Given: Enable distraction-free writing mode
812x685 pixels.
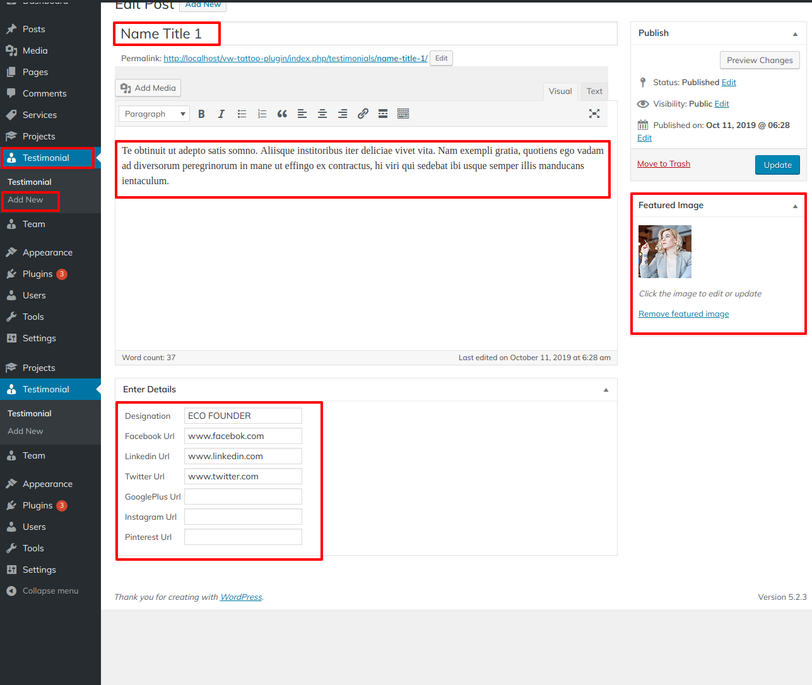Looking at the screenshot, I should point(594,114).
